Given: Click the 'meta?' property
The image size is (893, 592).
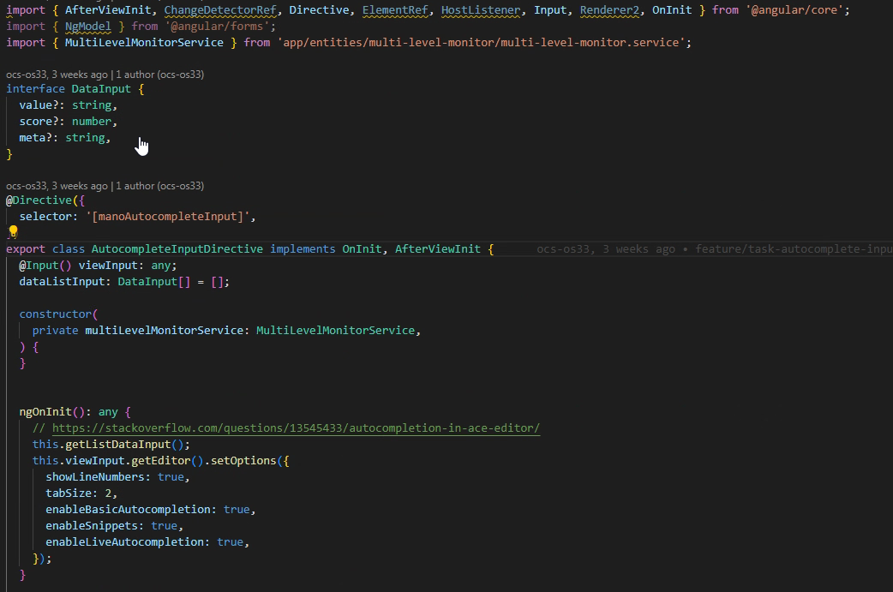Looking at the screenshot, I should tap(35, 138).
